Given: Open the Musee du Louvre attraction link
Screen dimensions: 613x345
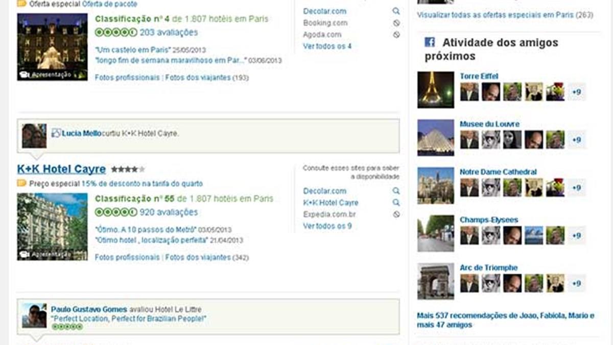Looking at the screenshot, I should [489, 124].
